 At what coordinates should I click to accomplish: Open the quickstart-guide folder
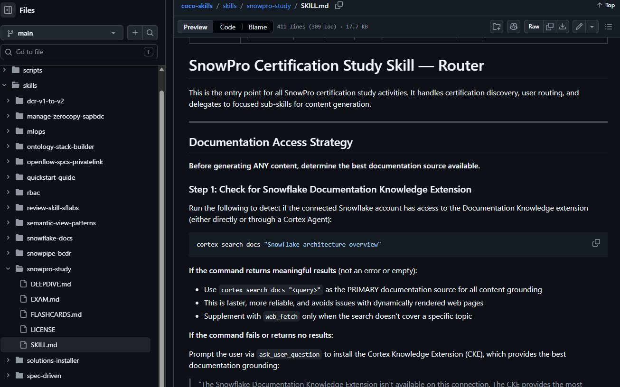pos(51,177)
